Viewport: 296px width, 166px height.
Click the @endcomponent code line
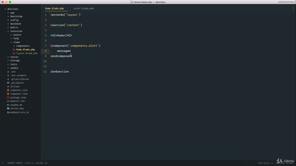[x=61, y=56]
